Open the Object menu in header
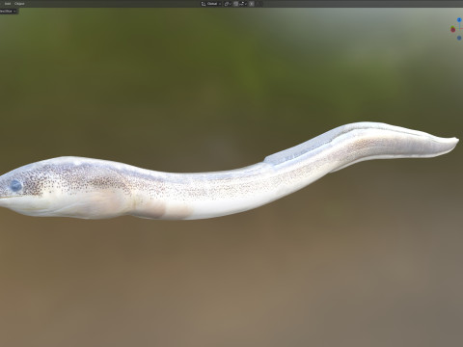Image resolution: width=463 pixels, height=347 pixels. (19, 4)
